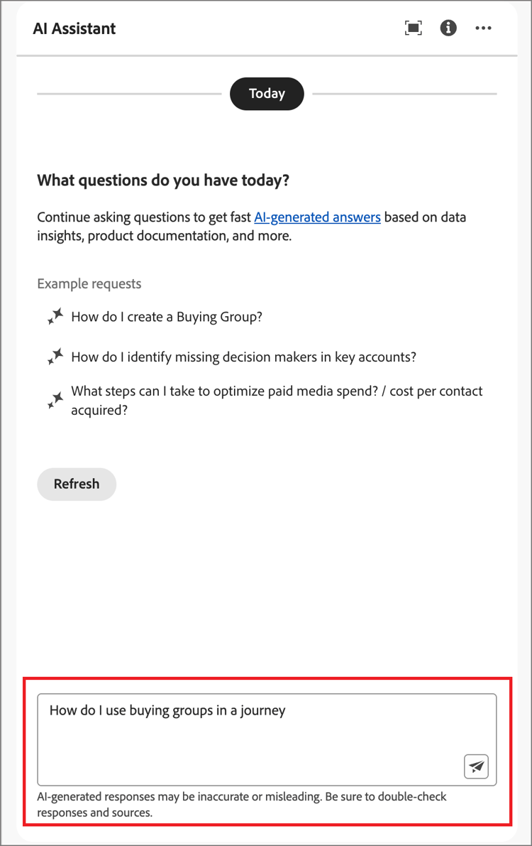
Task: Click the "What questions do you have today?" heading
Action: [x=163, y=180]
